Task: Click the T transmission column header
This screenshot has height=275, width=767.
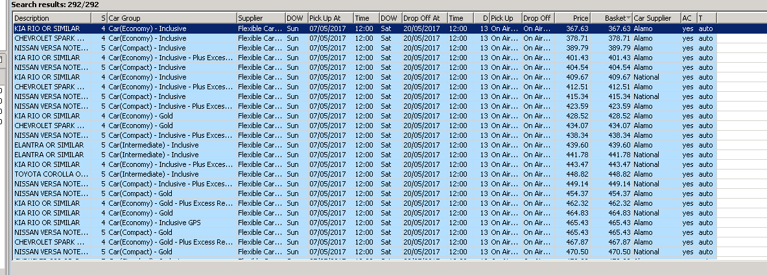Action: 707,18
